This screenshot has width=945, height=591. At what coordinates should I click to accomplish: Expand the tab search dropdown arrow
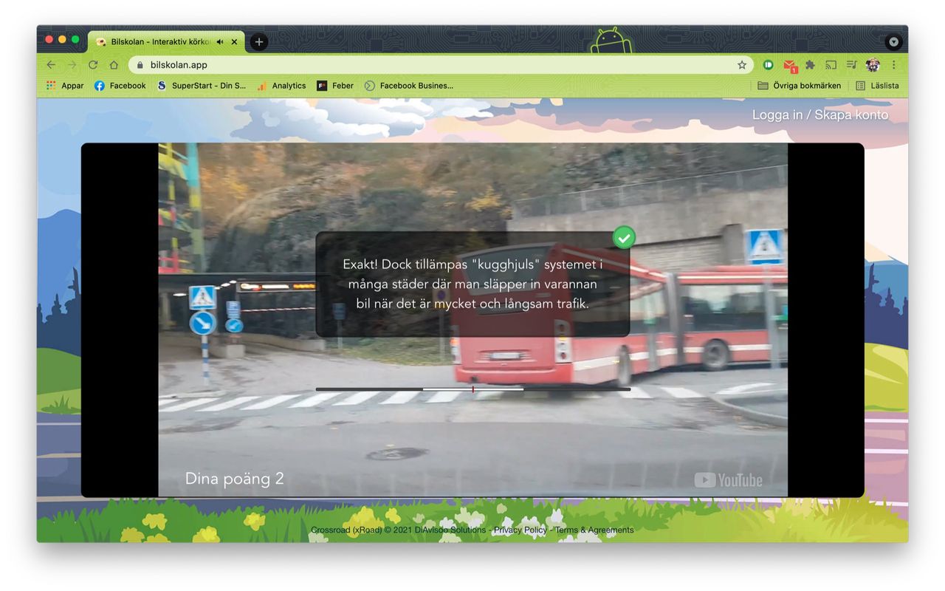(x=893, y=42)
